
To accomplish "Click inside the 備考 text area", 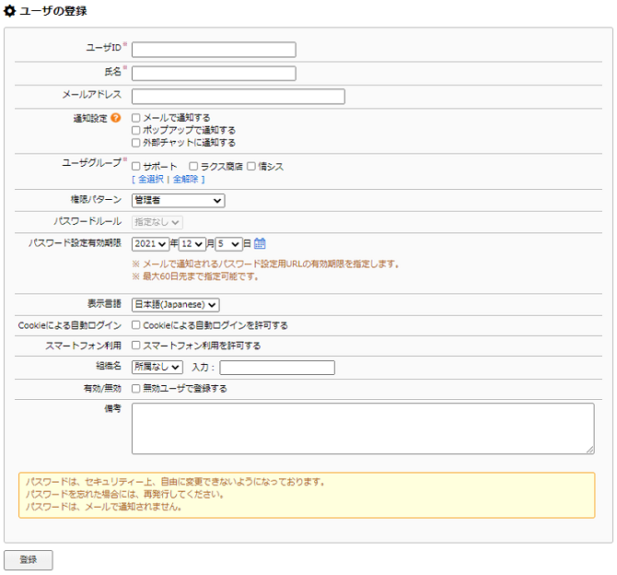I will [363, 428].
